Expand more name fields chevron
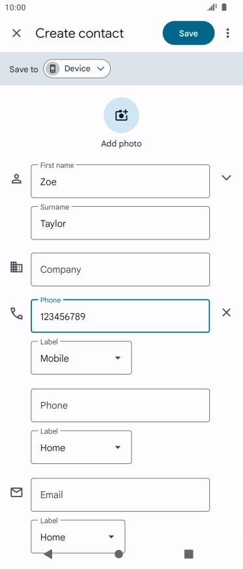The width and height of the screenshot is (243, 569). pos(226,177)
